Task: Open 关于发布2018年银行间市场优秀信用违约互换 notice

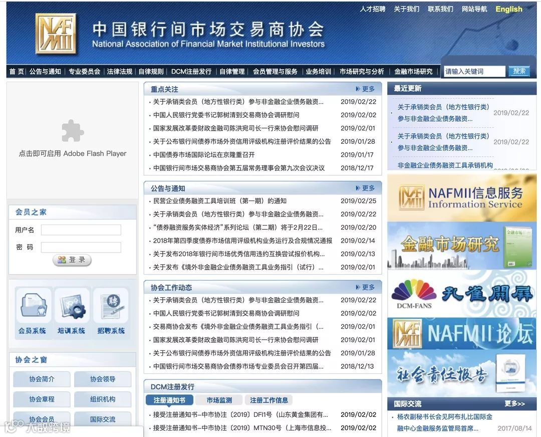Action: point(239,254)
